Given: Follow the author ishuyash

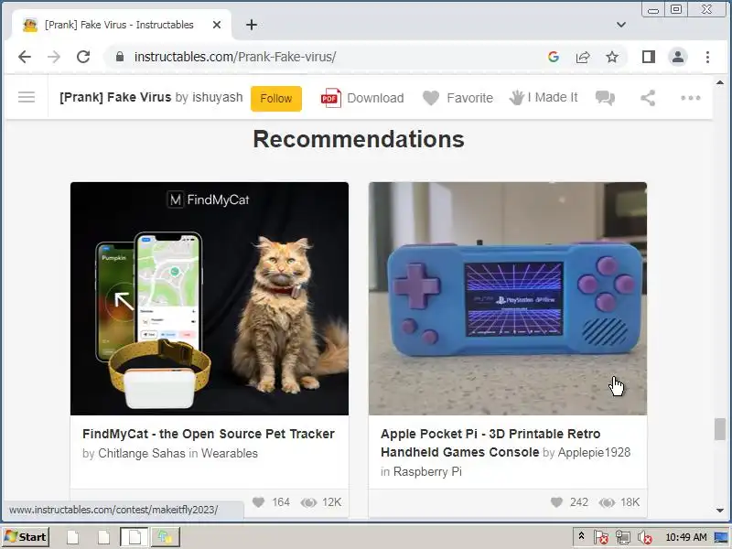Looking at the screenshot, I should (x=276, y=99).
